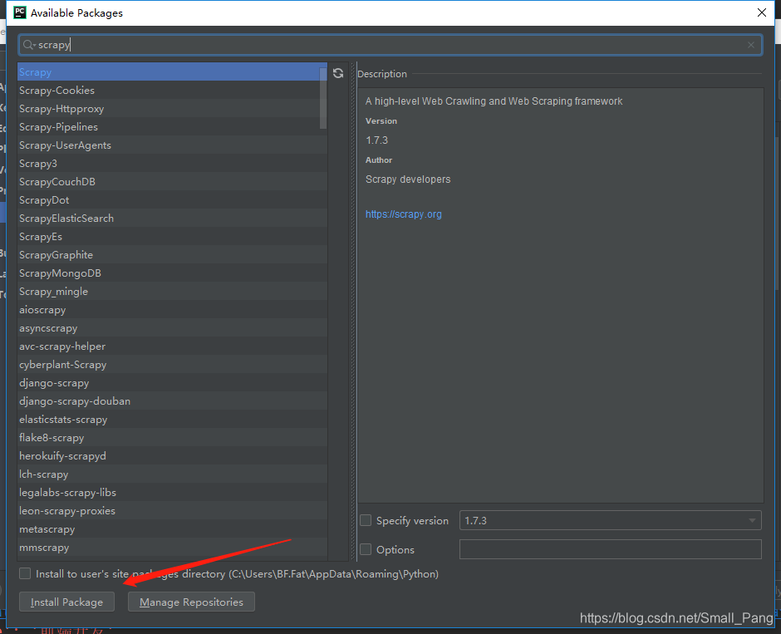The image size is (781, 634).
Task: Select herokuify-scrapyd package
Action: click(172, 455)
